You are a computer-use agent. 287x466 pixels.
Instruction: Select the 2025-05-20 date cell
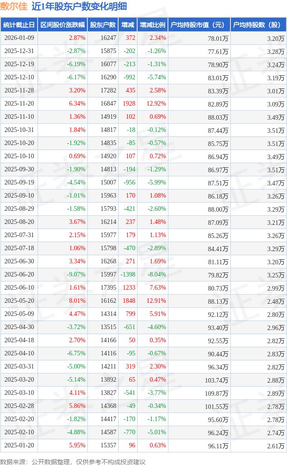point(19,301)
